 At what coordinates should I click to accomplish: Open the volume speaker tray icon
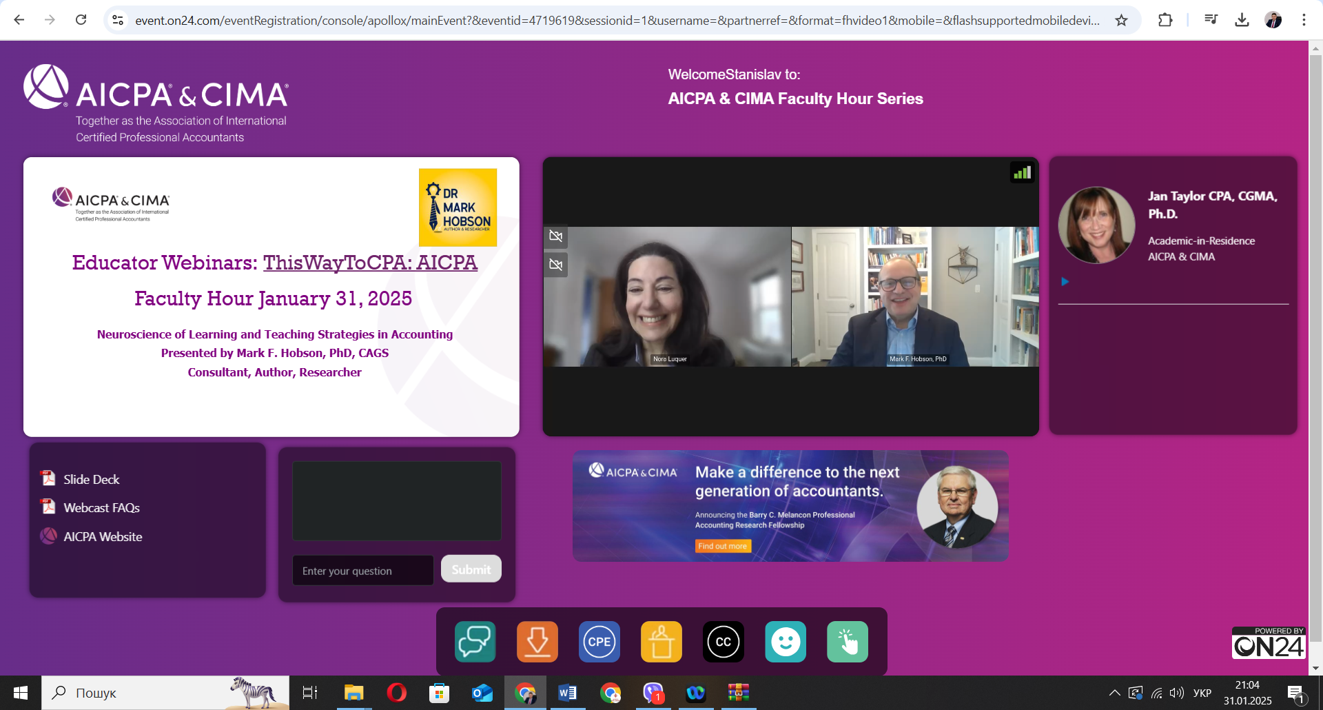coord(1177,693)
